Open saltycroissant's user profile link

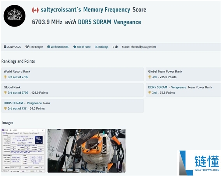(x=61, y=10)
